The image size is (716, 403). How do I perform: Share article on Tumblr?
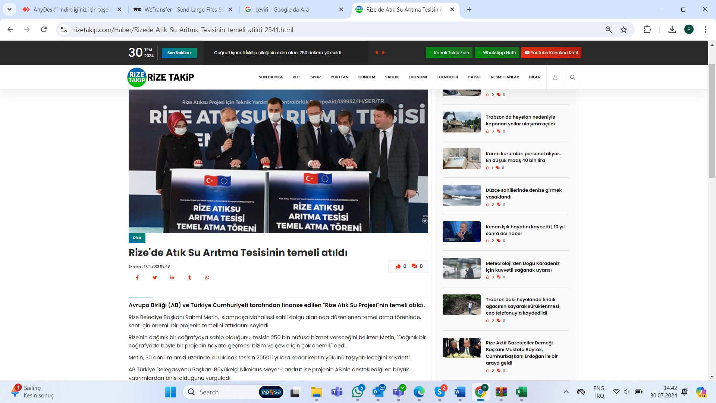click(x=189, y=277)
